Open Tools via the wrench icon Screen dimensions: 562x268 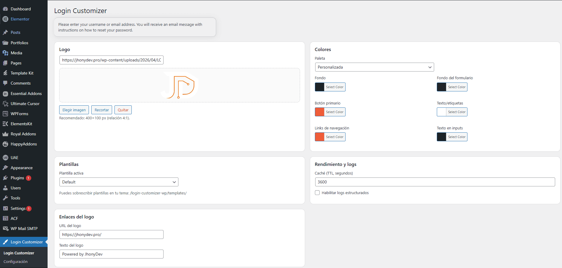[x=5, y=198]
